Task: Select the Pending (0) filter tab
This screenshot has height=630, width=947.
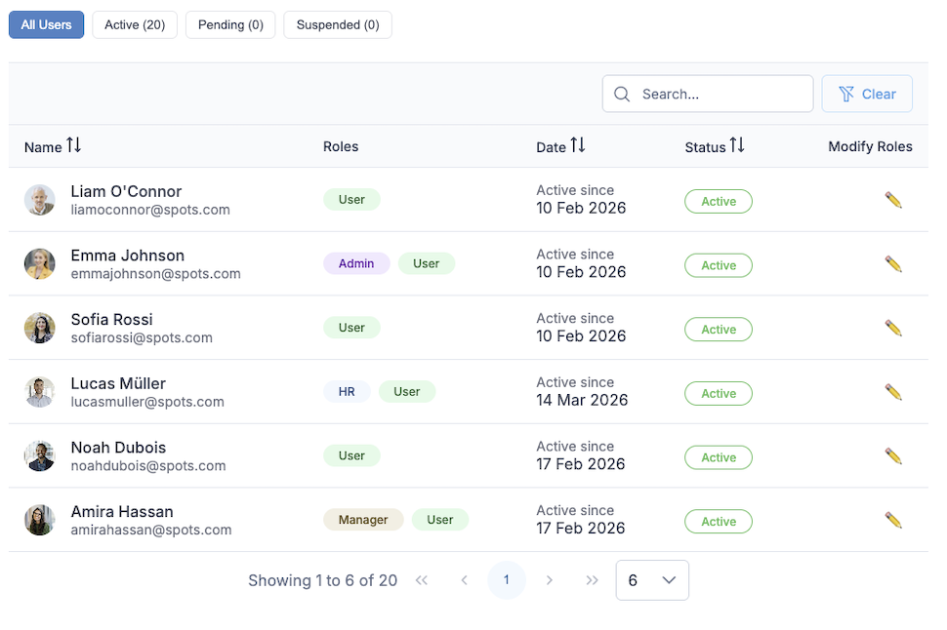Action: click(230, 25)
